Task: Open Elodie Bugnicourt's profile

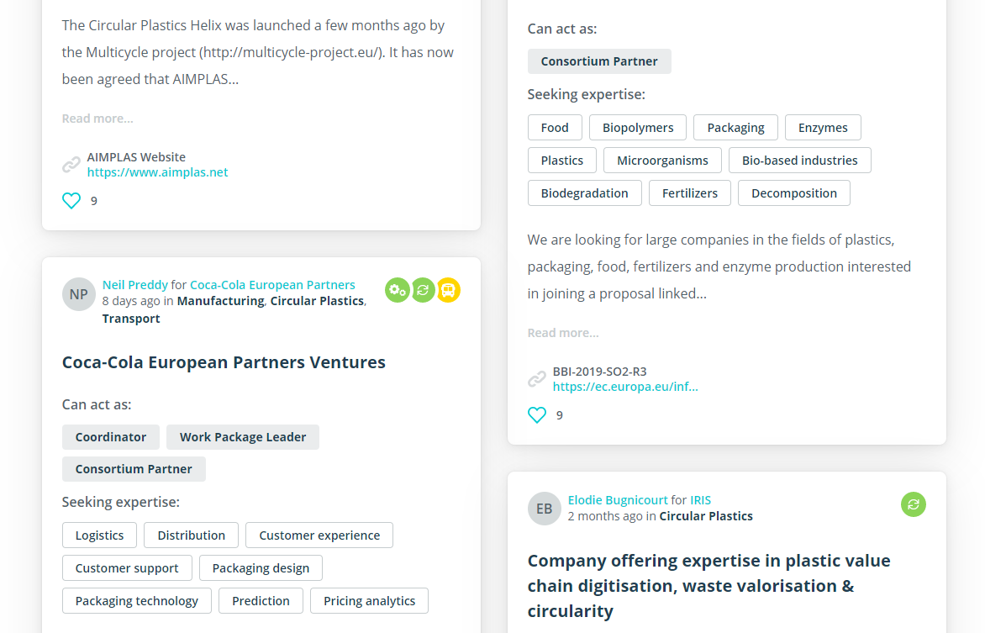Action: coord(618,499)
